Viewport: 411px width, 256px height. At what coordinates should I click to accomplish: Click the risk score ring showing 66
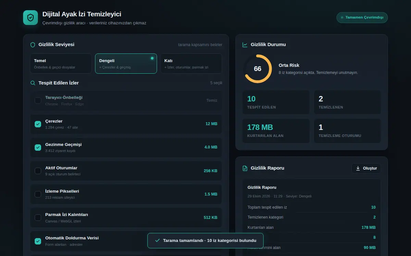click(x=258, y=69)
